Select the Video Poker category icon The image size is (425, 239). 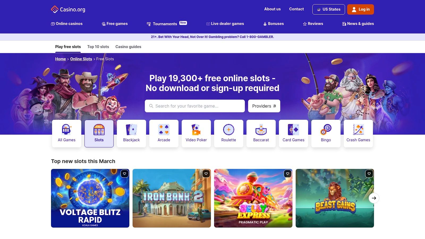[196, 130]
